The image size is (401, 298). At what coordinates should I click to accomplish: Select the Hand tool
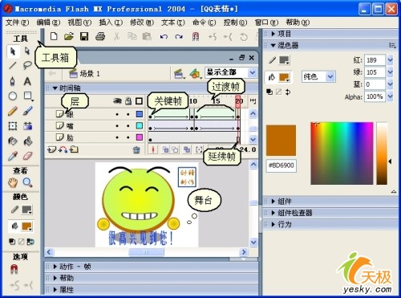[x=13, y=182]
